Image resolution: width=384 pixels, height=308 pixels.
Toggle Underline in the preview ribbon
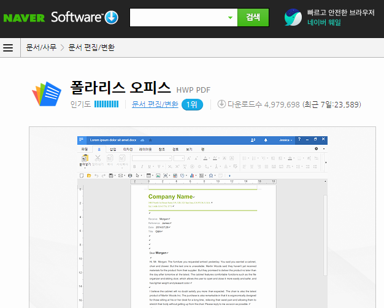pyautogui.click(x=149, y=167)
